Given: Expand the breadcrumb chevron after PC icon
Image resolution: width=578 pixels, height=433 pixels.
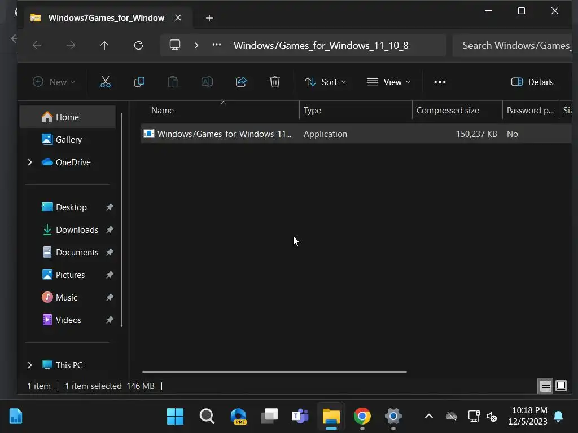Looking at the screenshot, I should pos(196,45).
